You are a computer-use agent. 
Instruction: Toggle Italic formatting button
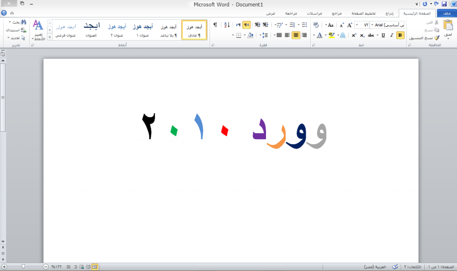[391, 35]
